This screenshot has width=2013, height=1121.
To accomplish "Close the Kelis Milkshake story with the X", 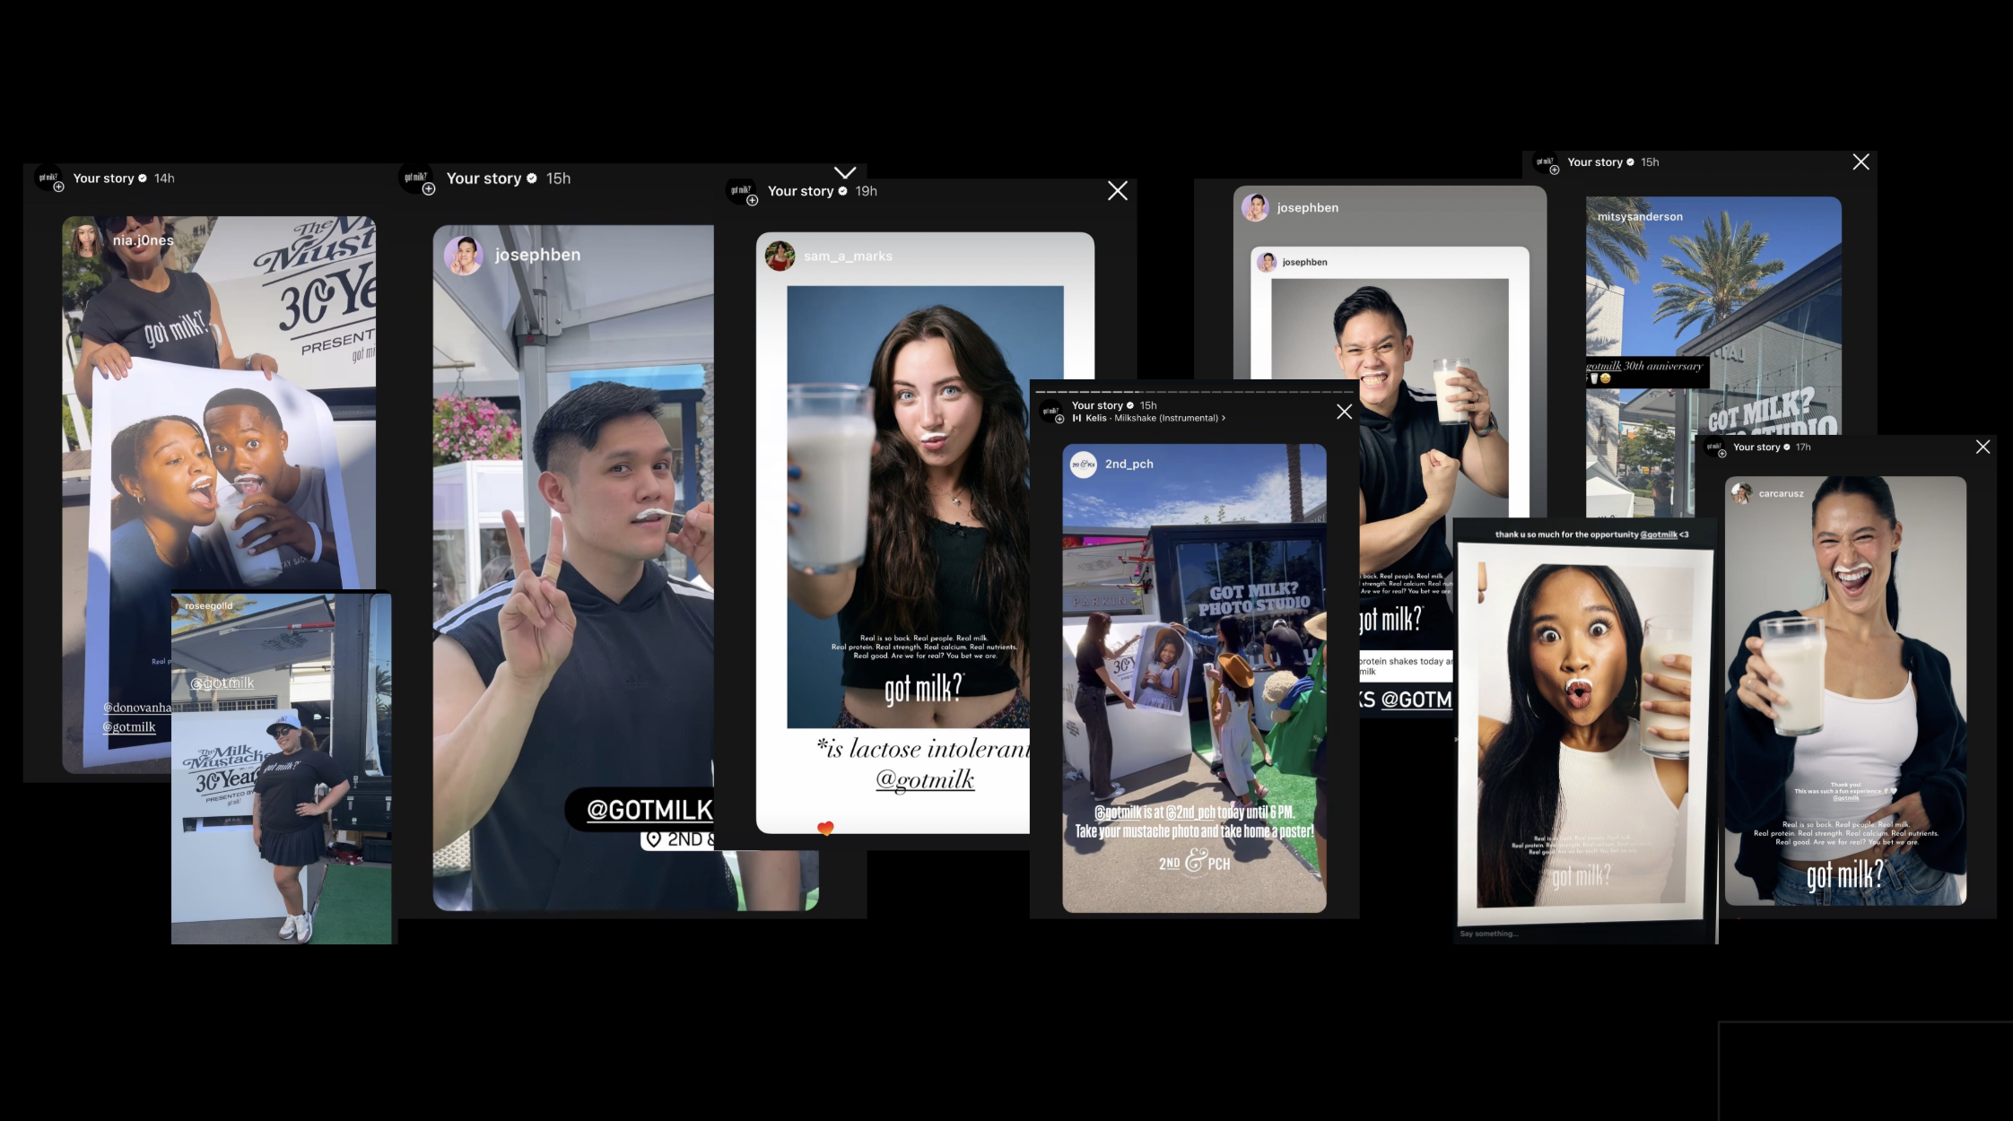I will [x=1344, y=412].
